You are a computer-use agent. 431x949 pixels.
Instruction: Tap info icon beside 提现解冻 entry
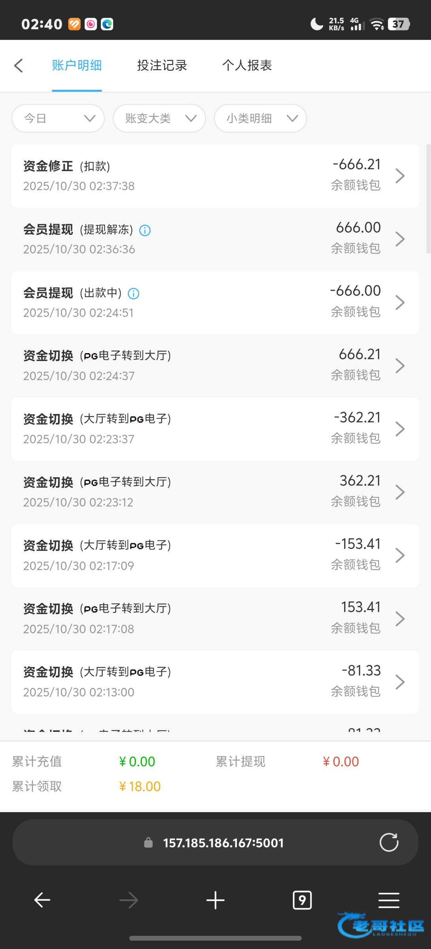click(145, 230)
